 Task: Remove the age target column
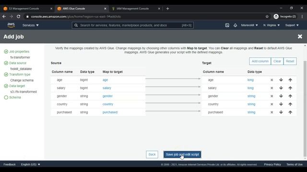click(272, 80)
